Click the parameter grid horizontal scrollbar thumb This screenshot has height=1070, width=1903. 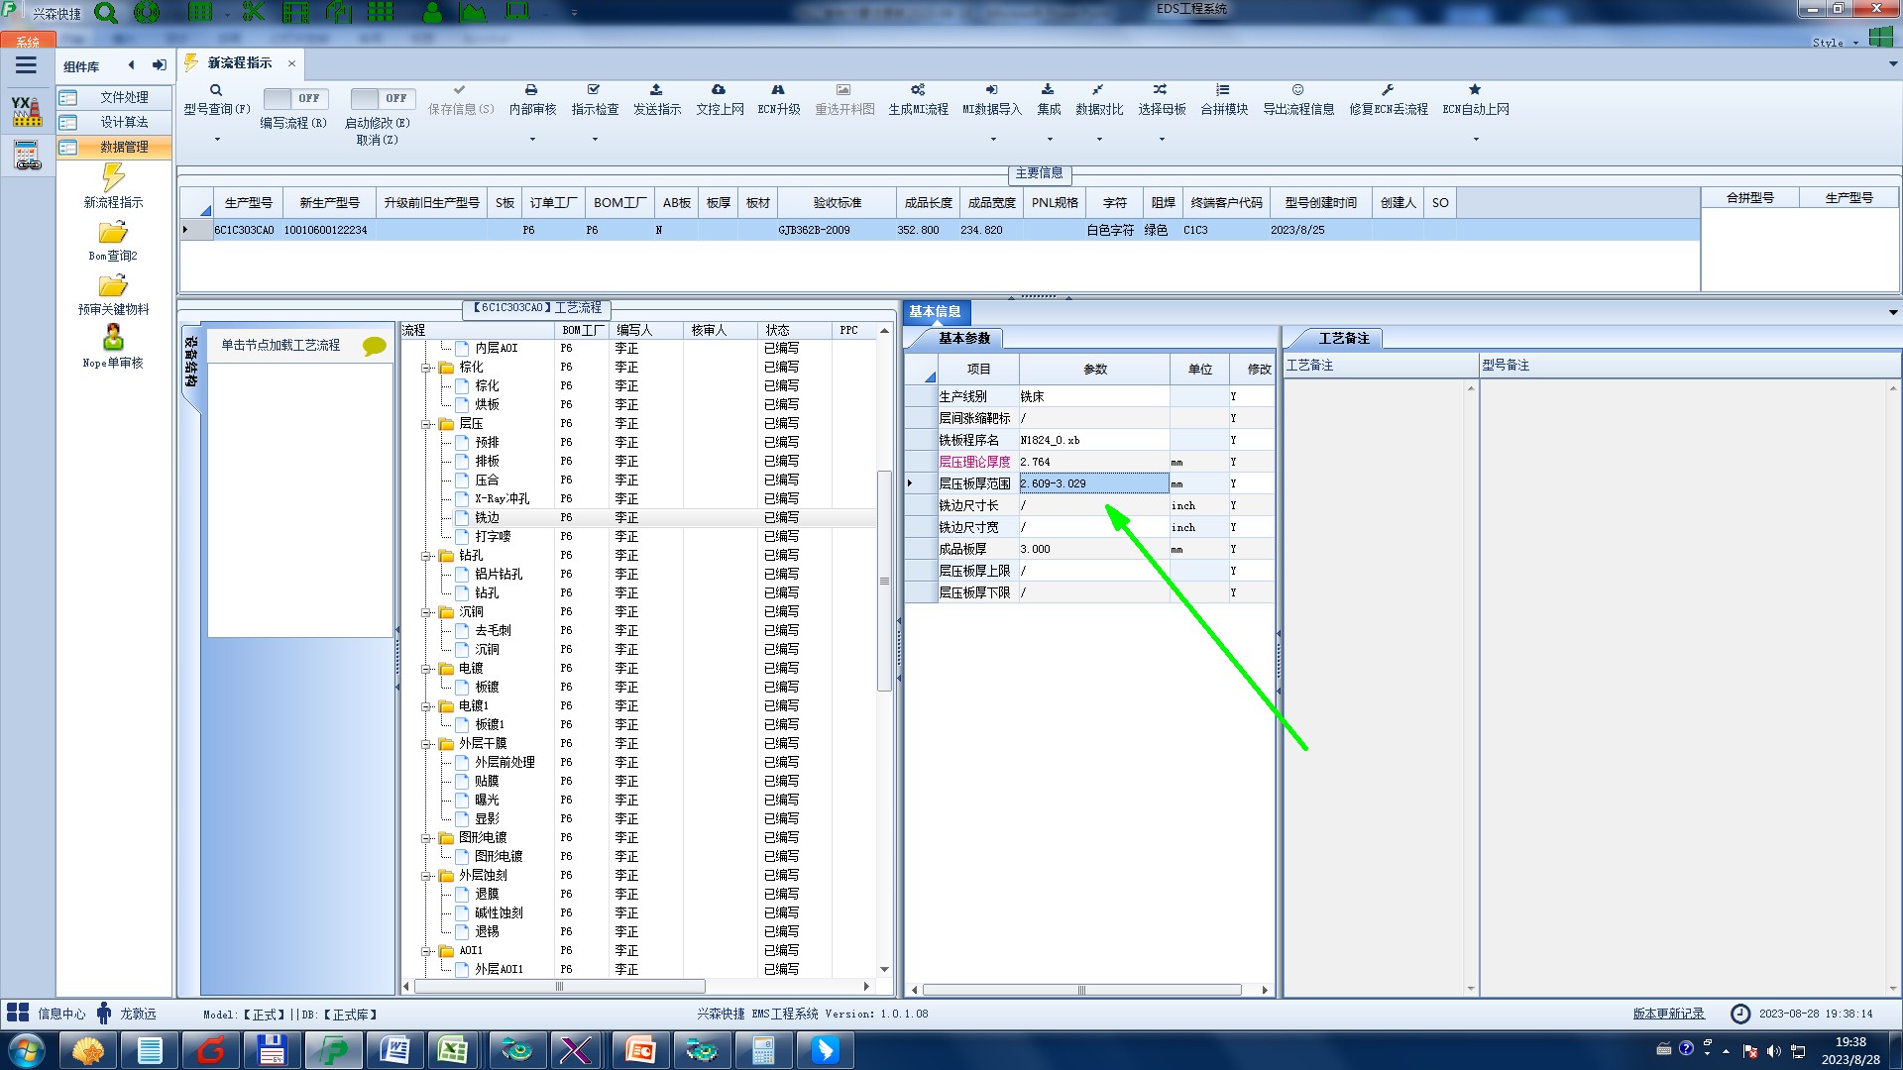click(x=1081, y=990)
